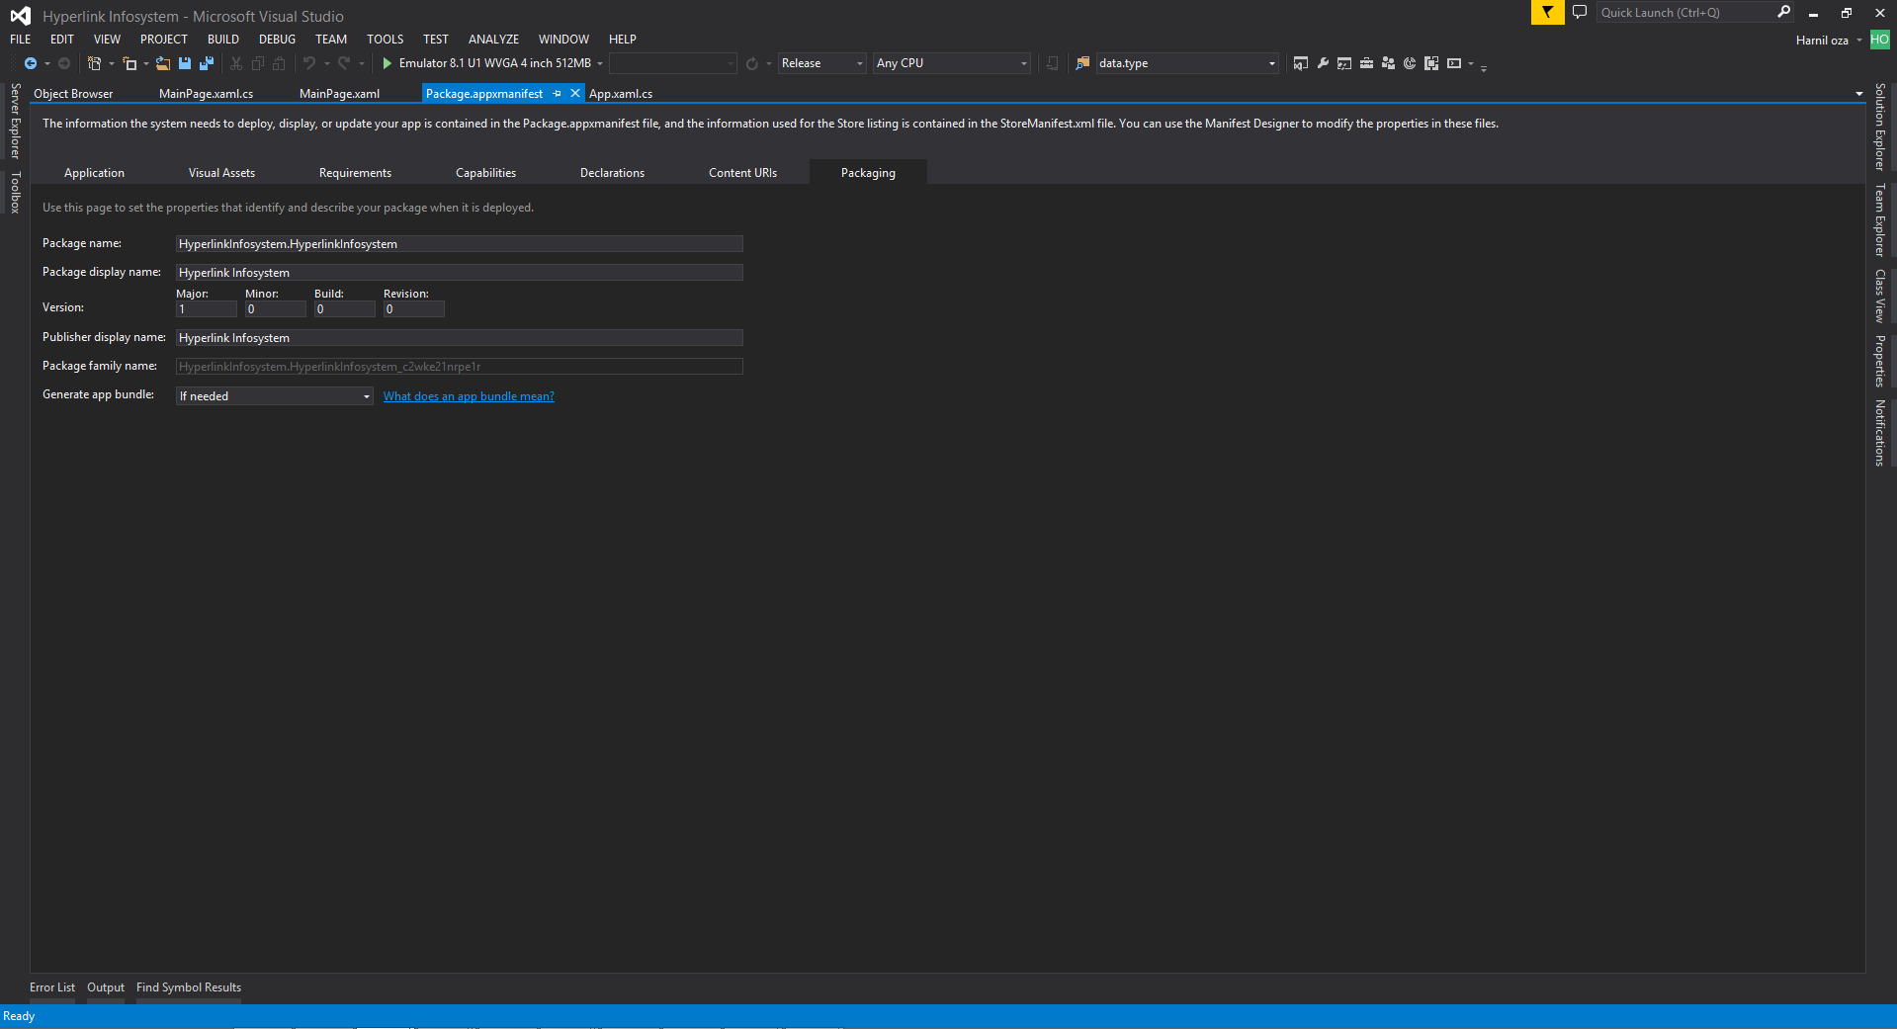Click the Publisher display name field
The width and height of the screenshot is (1897, 1029).
click(x=460, y=338)
